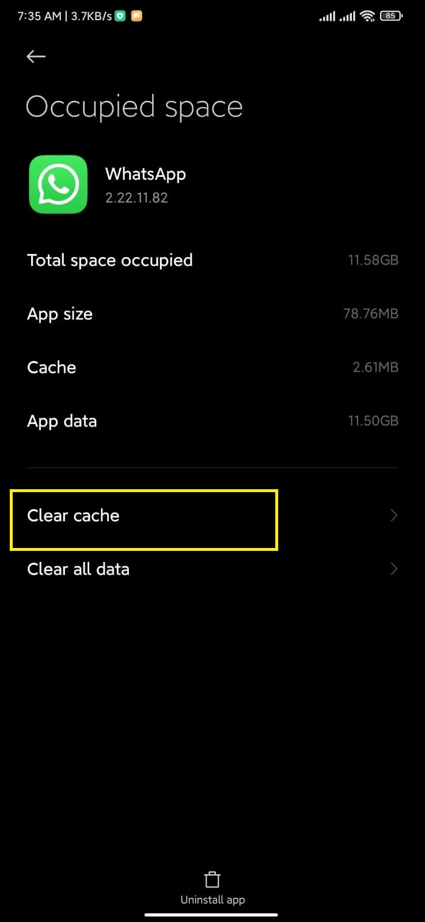The height and width of the screenshot is (922, 425).
Task: Tap the bottom navigation gesture bar
Action: (211, 915)
